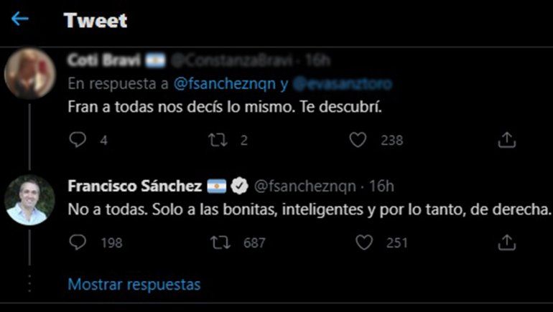Open the tweet text by Francisco Sánchez
Screen dimensions: 553x312
(x=309, y=209)
